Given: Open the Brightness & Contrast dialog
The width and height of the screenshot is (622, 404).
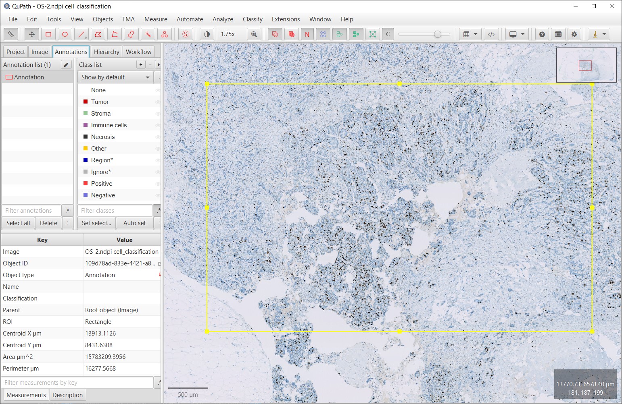Looking at the screenshot, I should click(207, 34).
